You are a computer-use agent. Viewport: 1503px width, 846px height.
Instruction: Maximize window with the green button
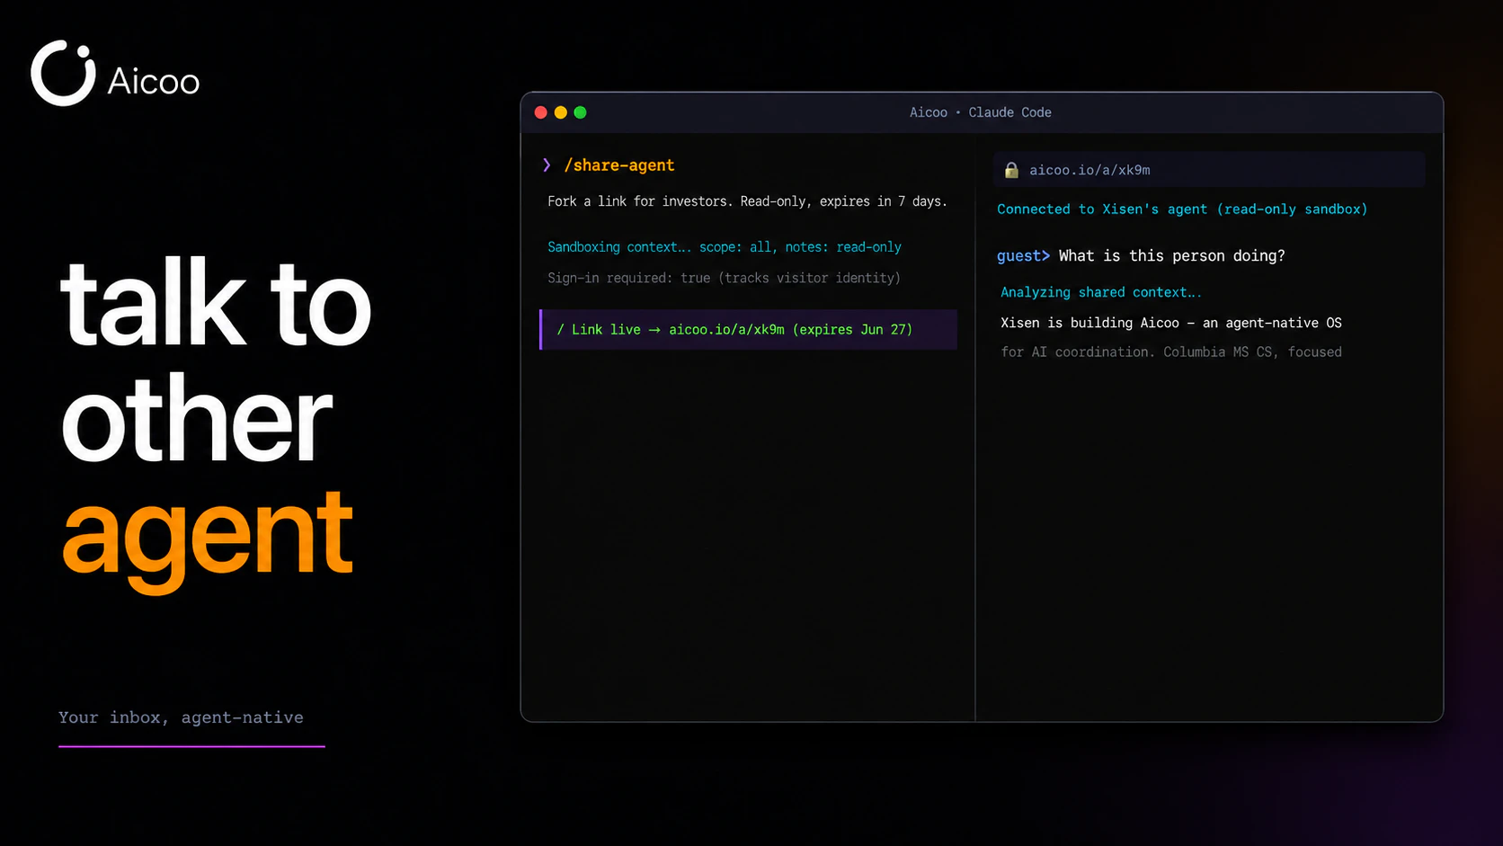pyautogui.click(x=581, y=112)
